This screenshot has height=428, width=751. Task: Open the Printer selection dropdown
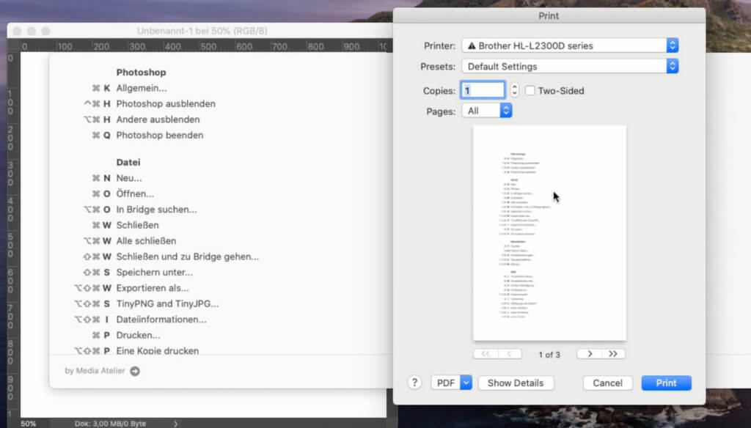click(x=570, y=45)
